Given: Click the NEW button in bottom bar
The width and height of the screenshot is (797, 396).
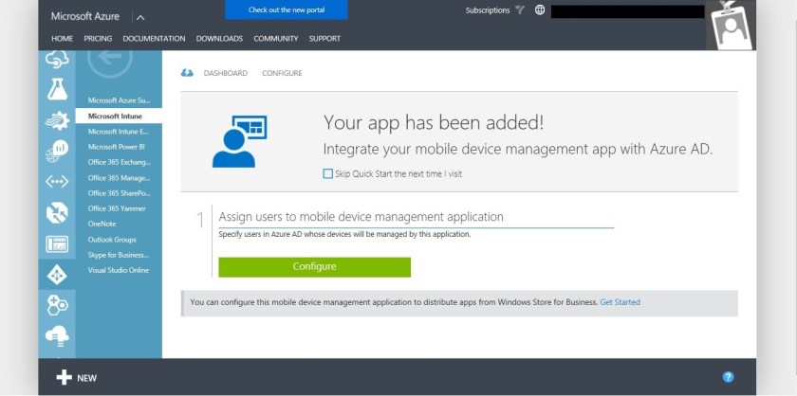Looking at the screenshot, I should point(76,377).
